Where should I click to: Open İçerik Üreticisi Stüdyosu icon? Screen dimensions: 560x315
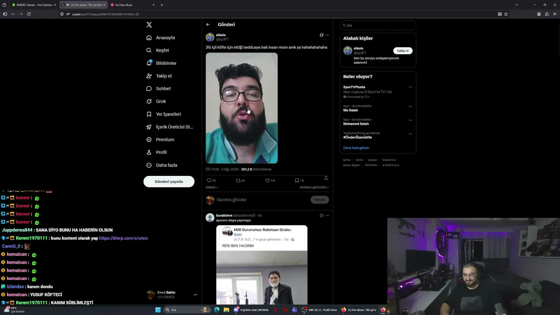(x=149, y=127)
